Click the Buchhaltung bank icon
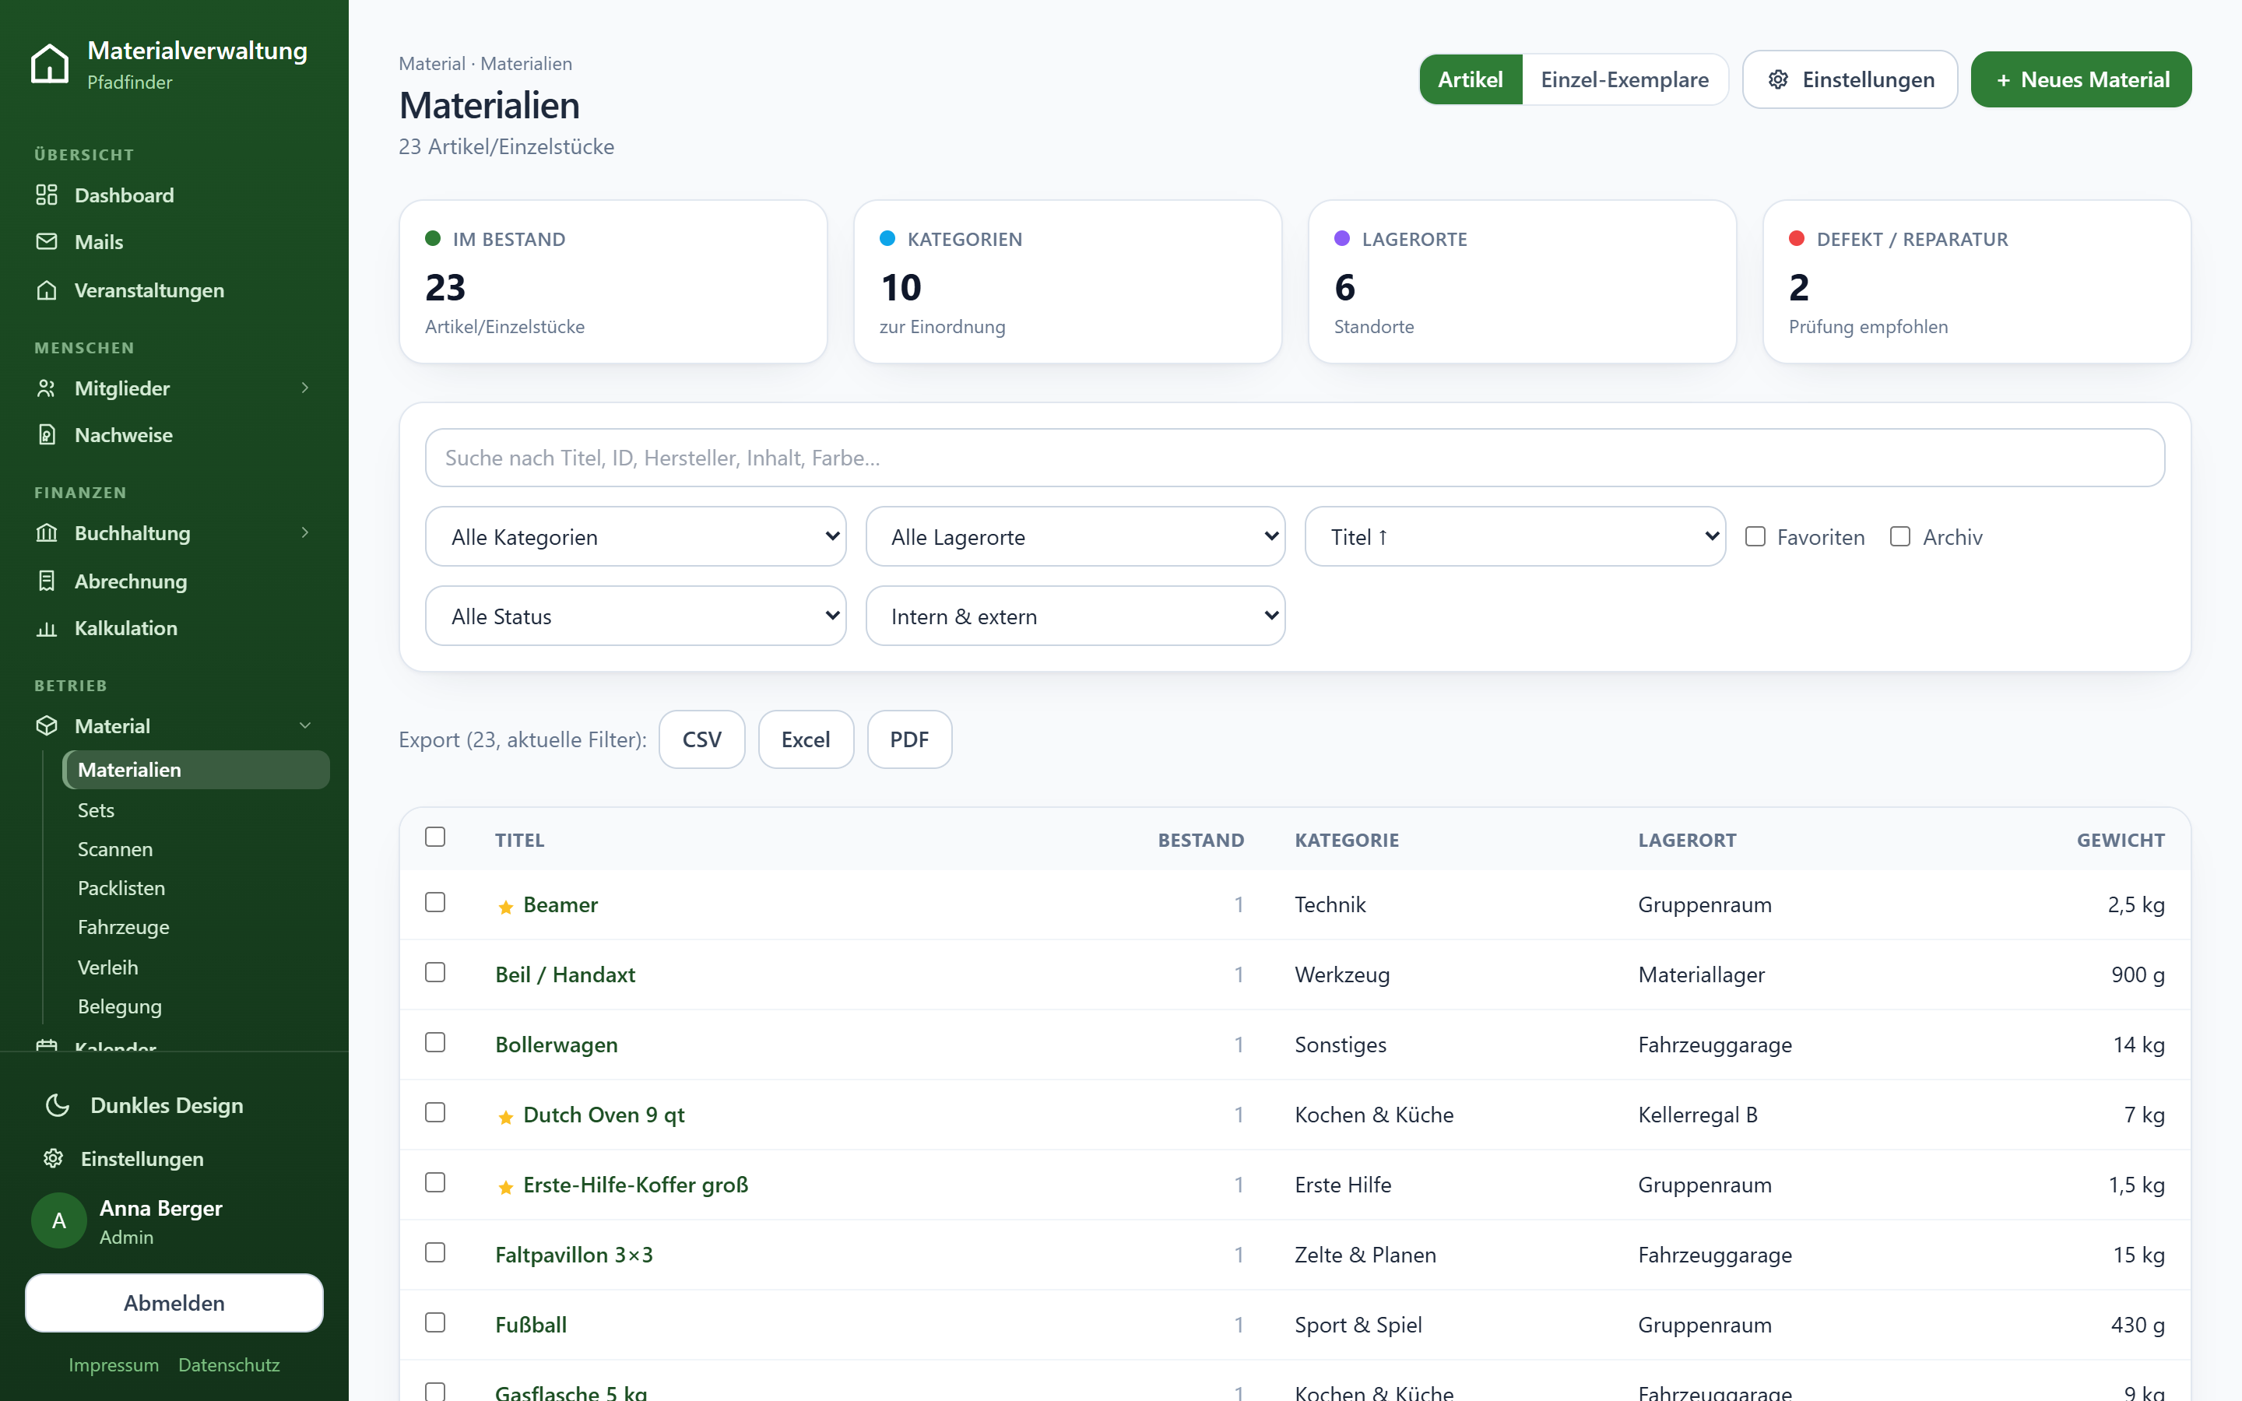 coord(47,533)
